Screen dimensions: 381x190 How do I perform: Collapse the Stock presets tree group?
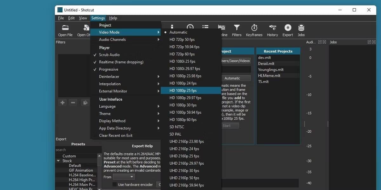tap(58, 161)
